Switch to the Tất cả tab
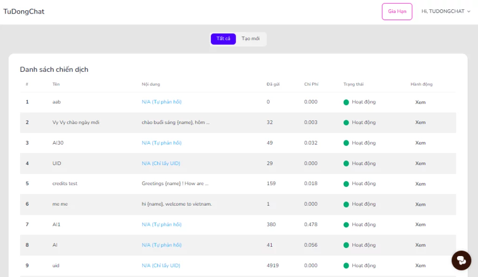 (223, 39)
